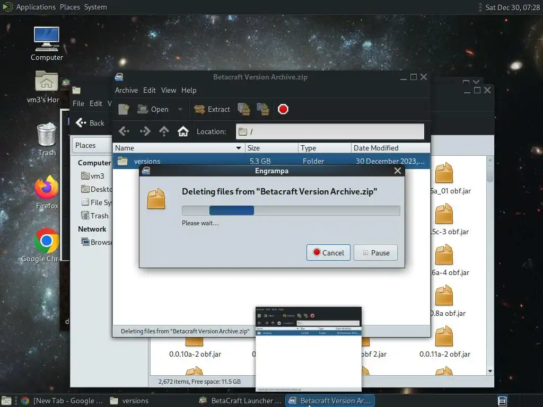Screen dimensions: 543x407
Task: Sort by the Date Modified column header
Action: pos(391,148)
